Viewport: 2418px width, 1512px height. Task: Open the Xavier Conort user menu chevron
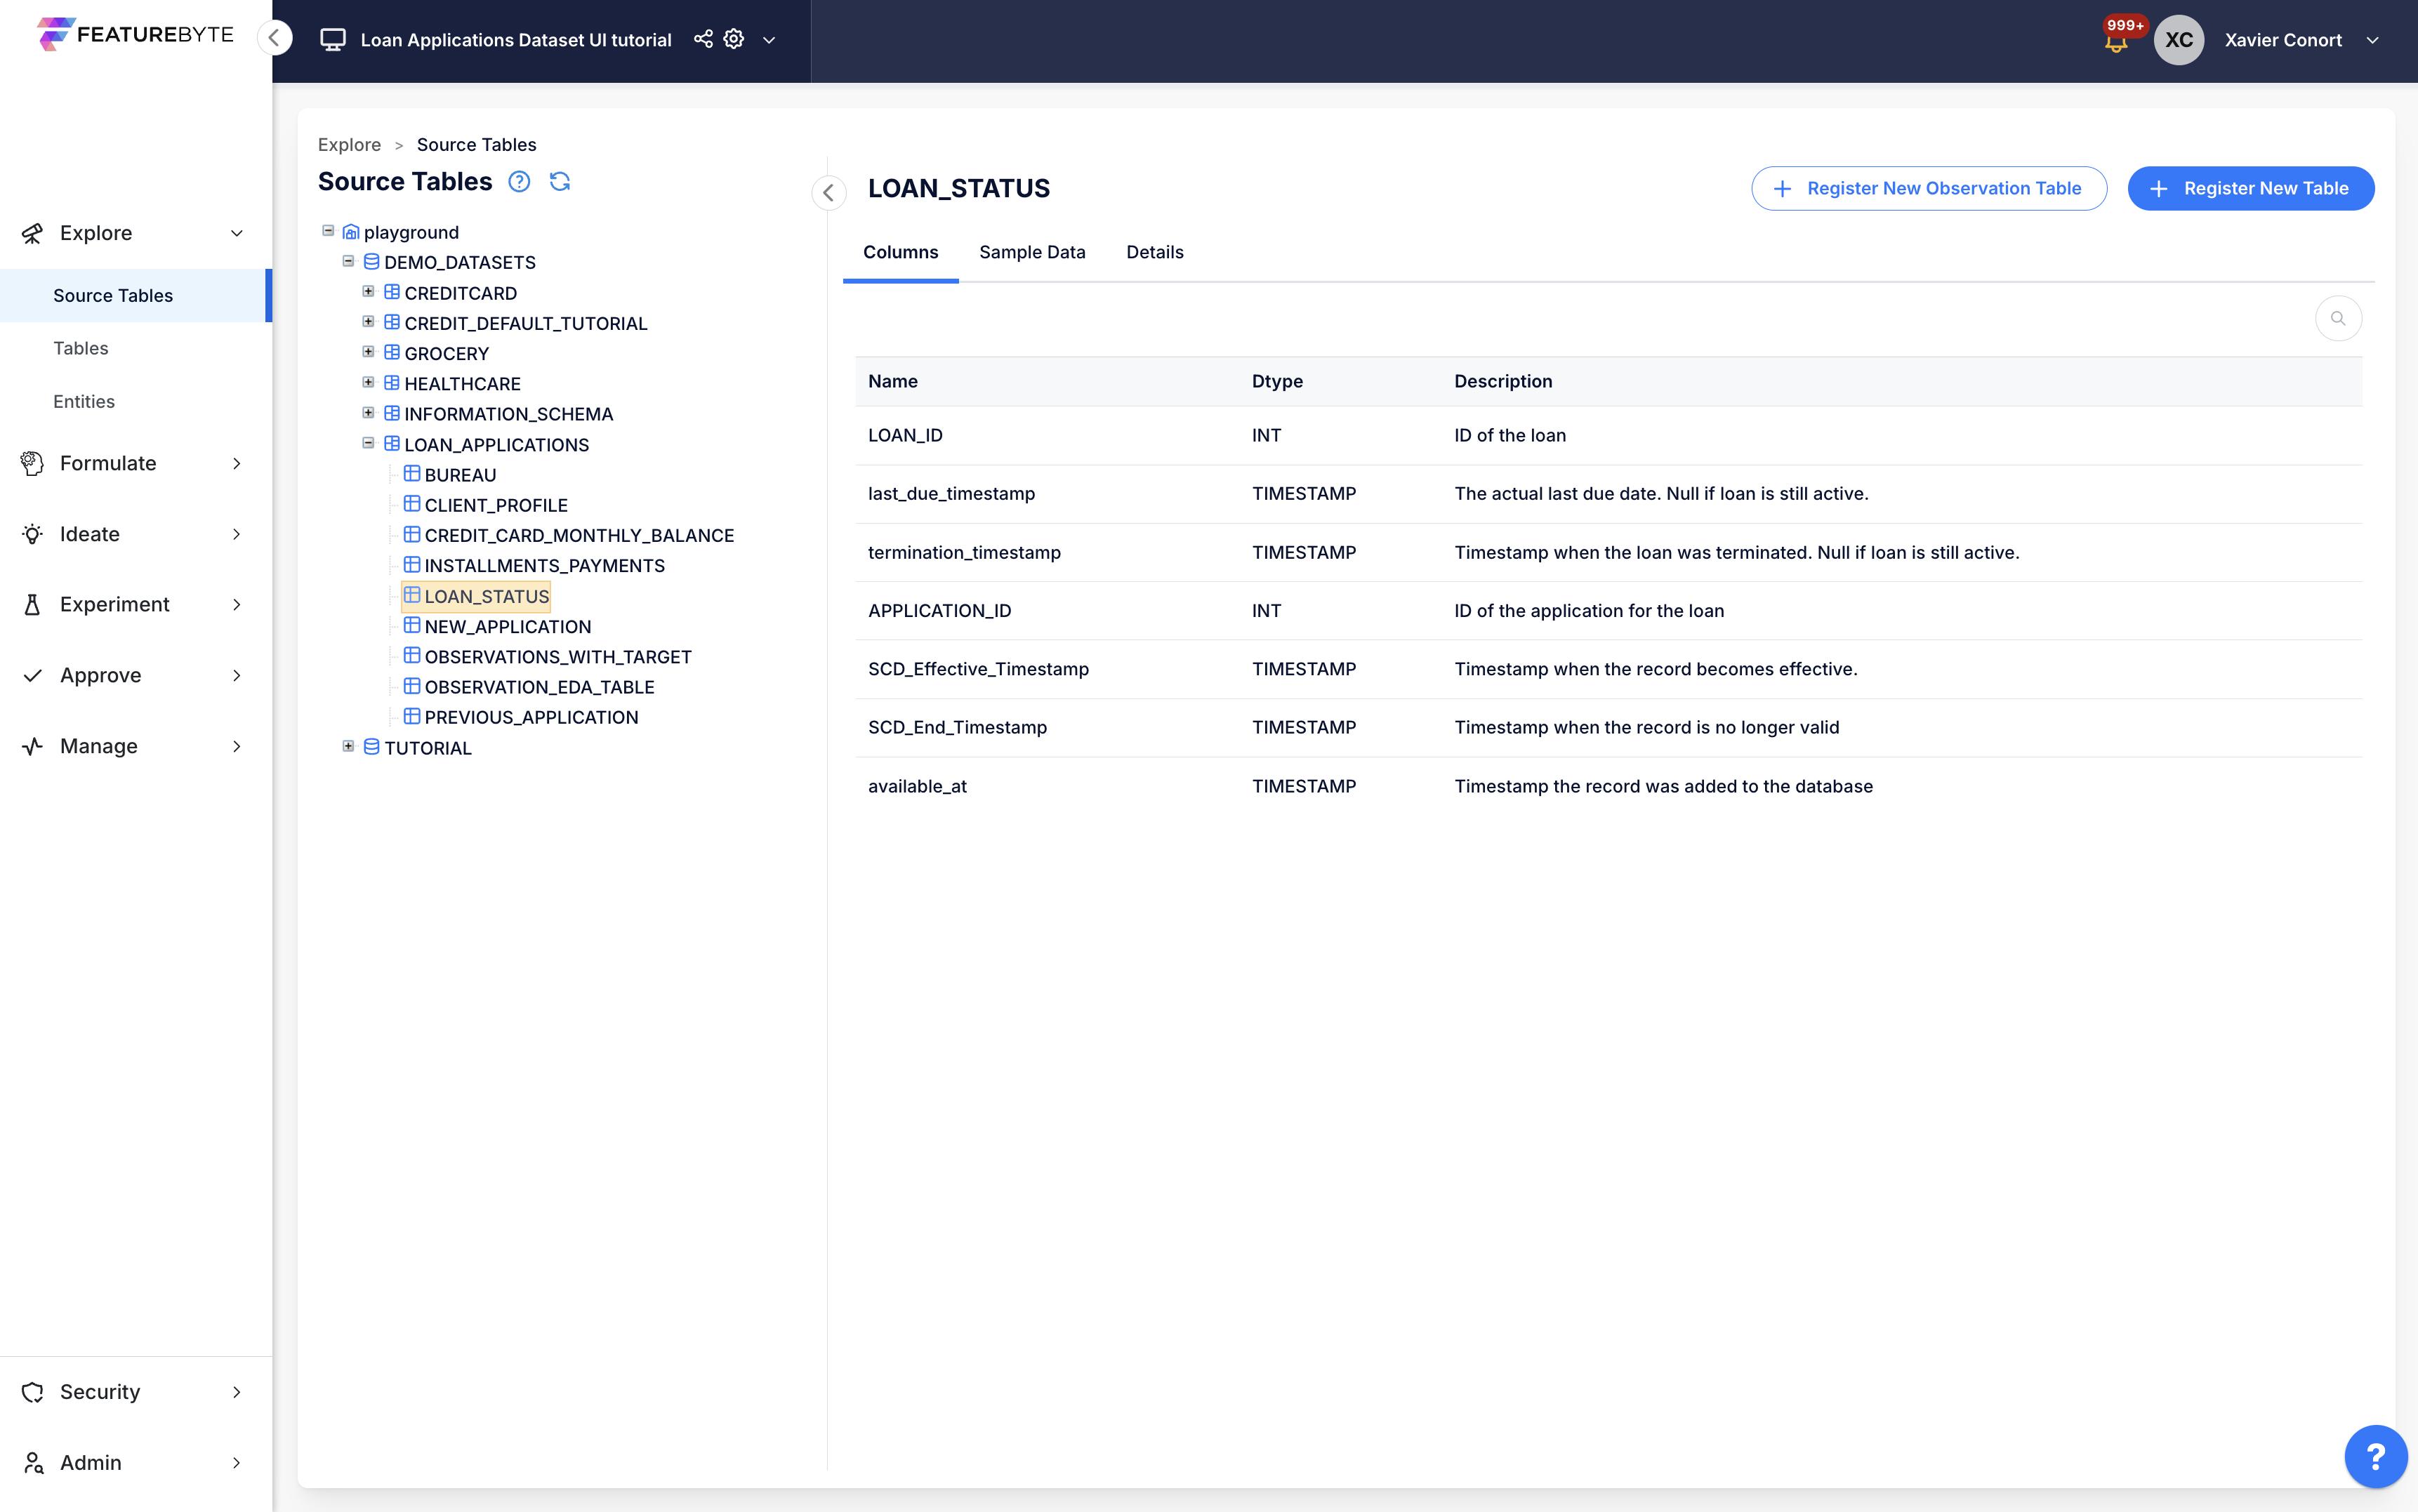[x=2372, y=40]
